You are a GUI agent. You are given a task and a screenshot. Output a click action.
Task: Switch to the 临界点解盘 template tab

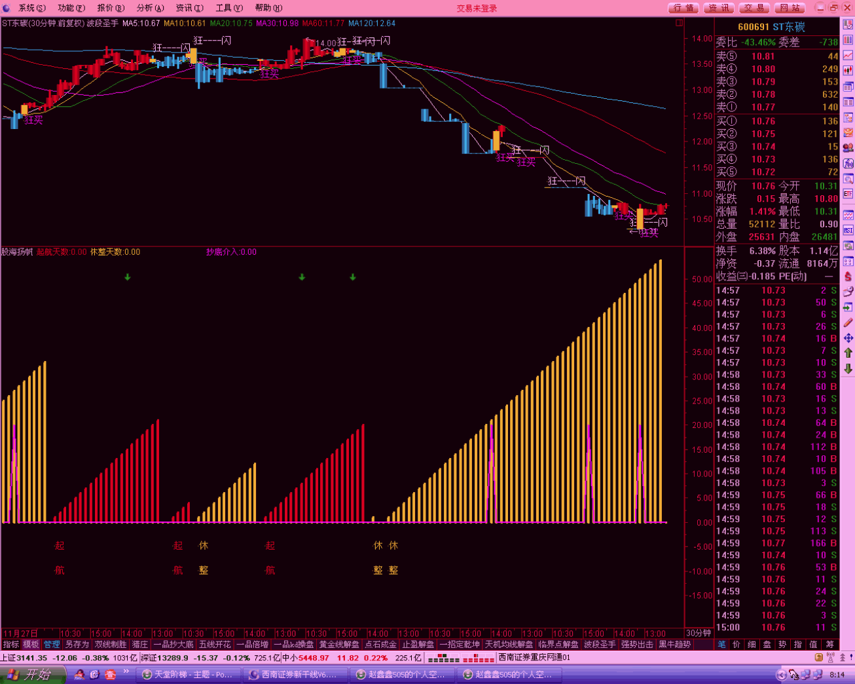[558, 645]
